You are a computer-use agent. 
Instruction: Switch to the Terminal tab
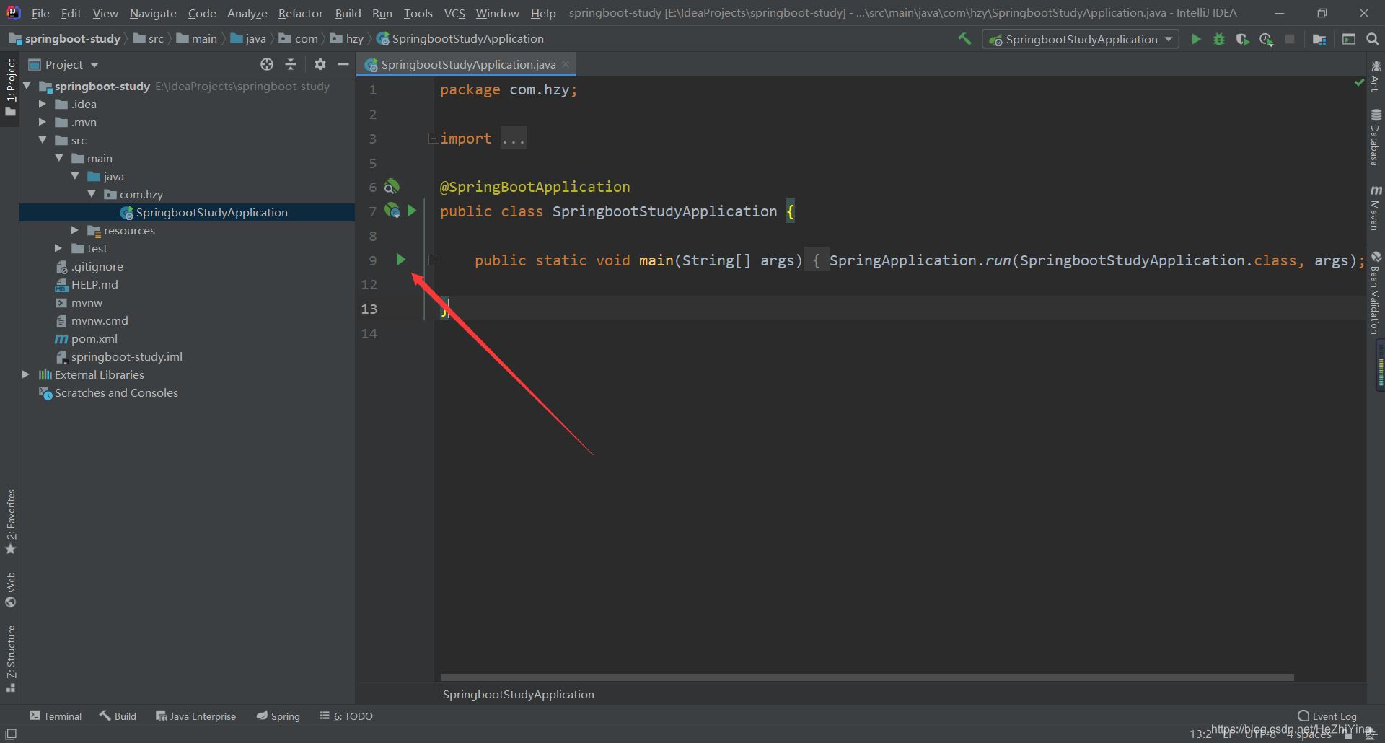click(56, 716)
